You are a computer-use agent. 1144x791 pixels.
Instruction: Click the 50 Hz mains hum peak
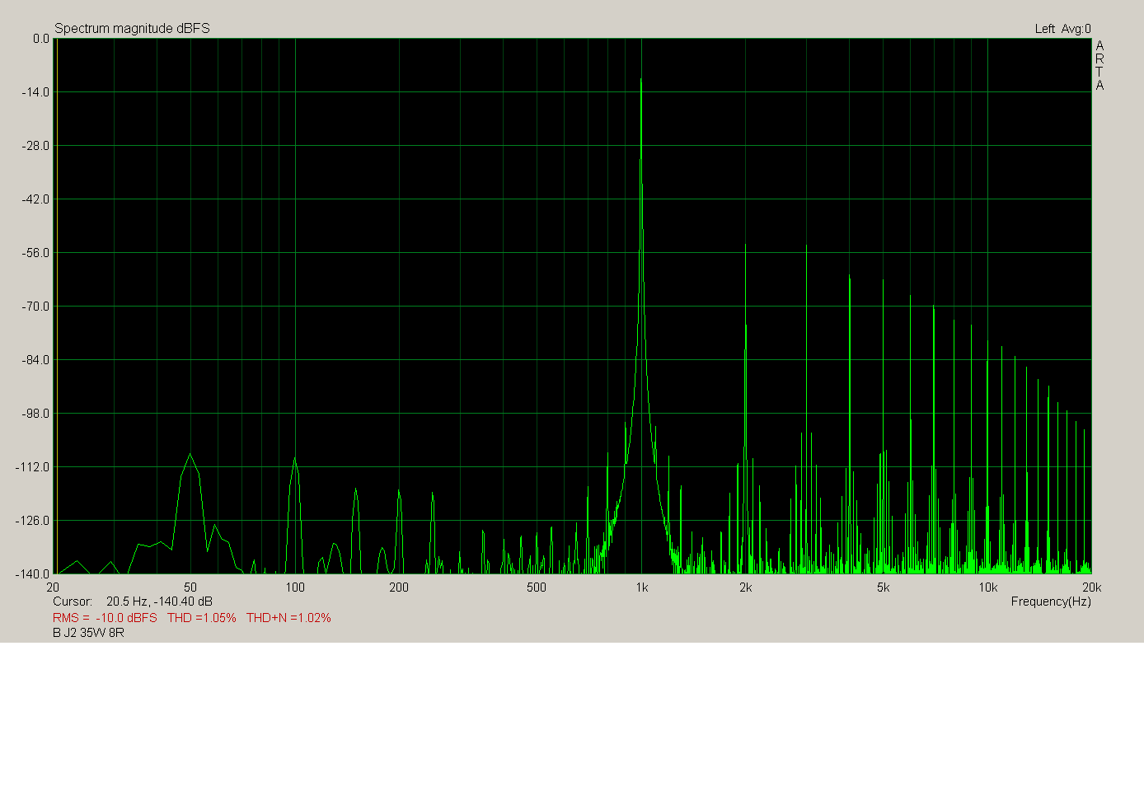point(190,454)
